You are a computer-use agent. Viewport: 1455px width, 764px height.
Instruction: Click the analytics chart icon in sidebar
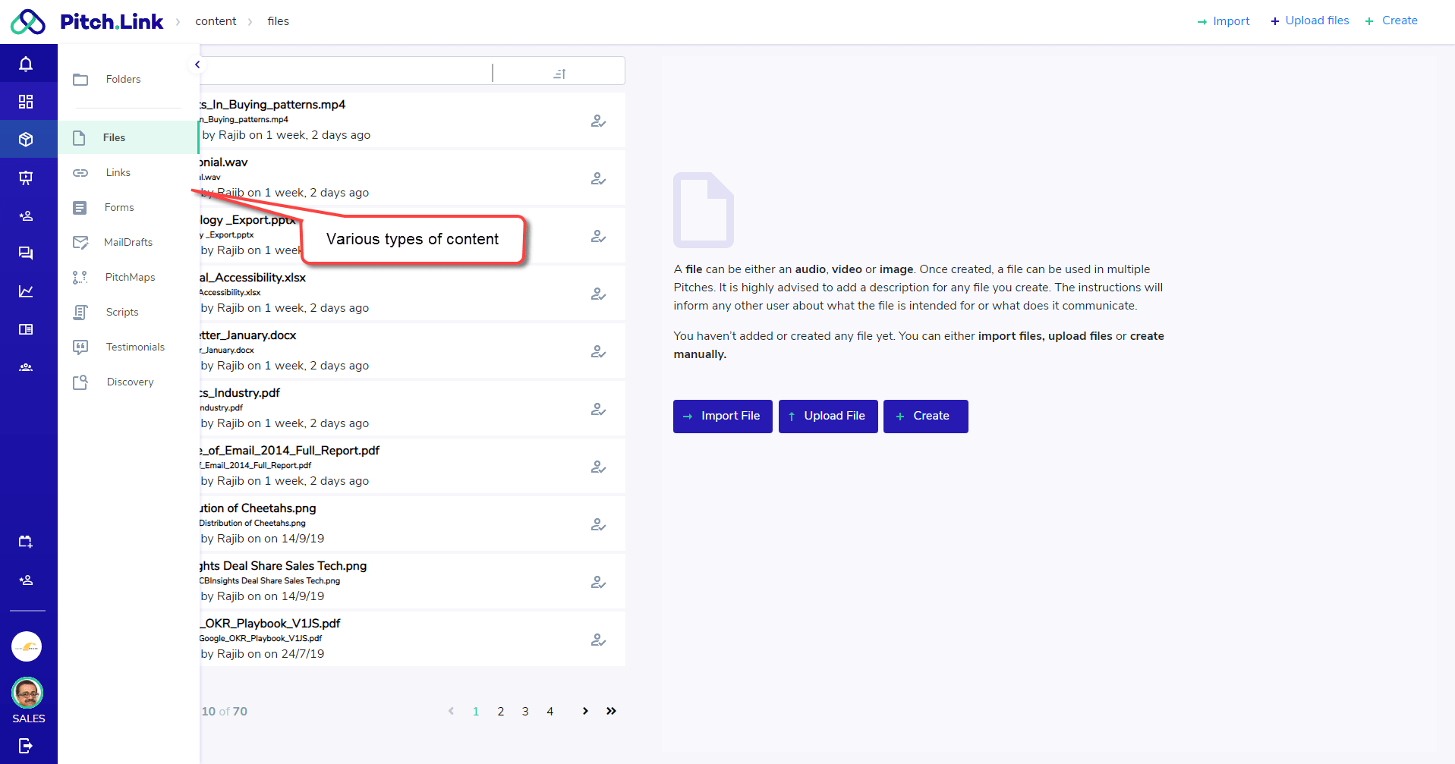(x=26, y=291)
